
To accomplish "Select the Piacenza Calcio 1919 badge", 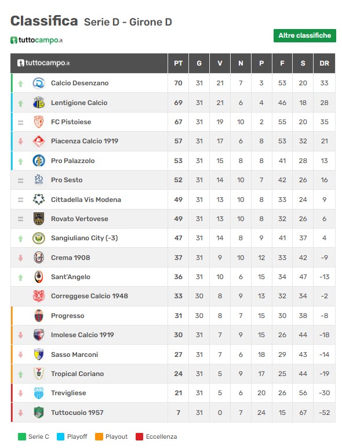I will pos(38,141).
